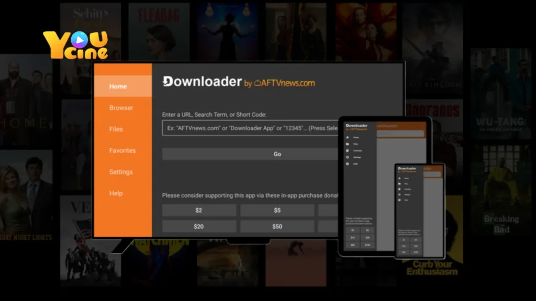This screenshot has height=301, width=536.
Task: Click the Go button
Action: point(250,154)
